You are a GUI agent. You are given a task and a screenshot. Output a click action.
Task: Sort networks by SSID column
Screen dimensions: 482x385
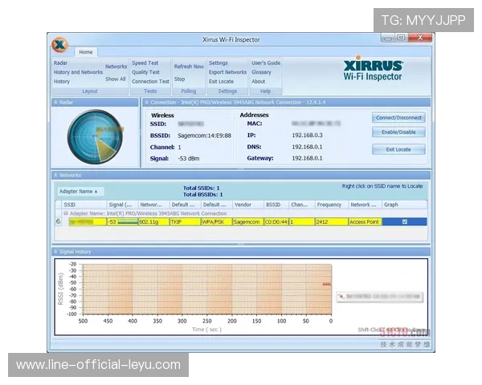(84, 205)
